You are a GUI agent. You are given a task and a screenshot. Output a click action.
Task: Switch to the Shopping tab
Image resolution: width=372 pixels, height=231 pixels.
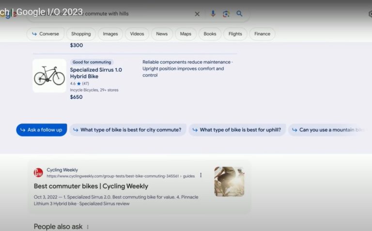click(x=81, y=34)
